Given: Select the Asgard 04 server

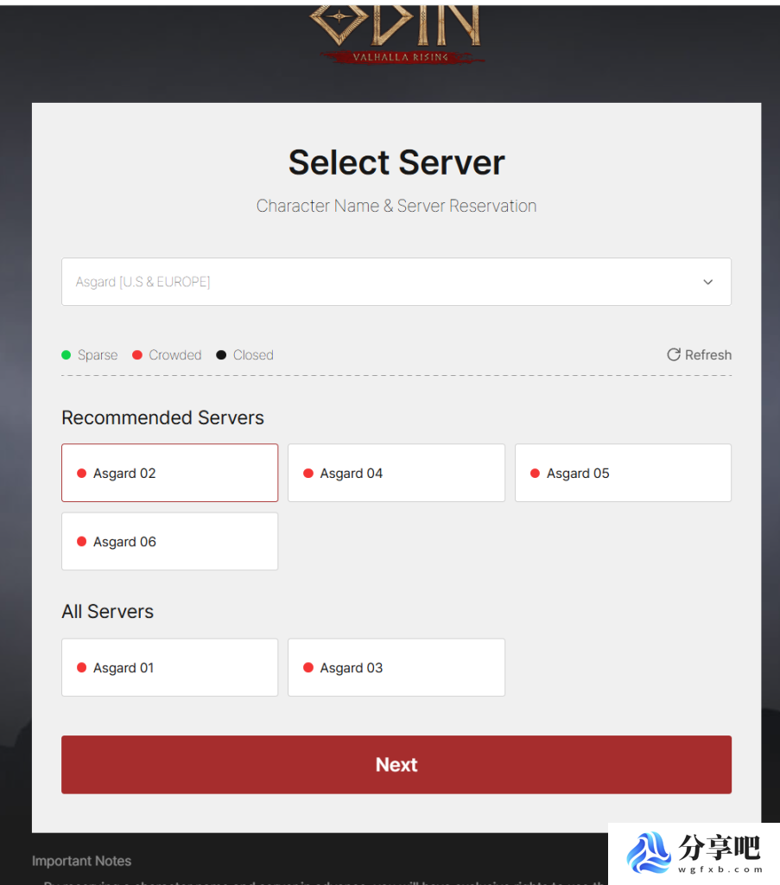Looking at the screenshot, I should (396, 473).
